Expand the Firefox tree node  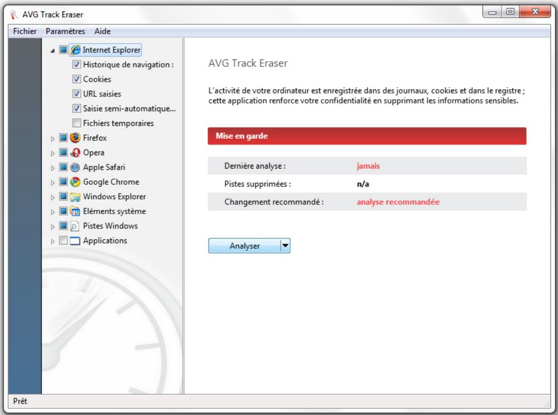pos(53,139)
